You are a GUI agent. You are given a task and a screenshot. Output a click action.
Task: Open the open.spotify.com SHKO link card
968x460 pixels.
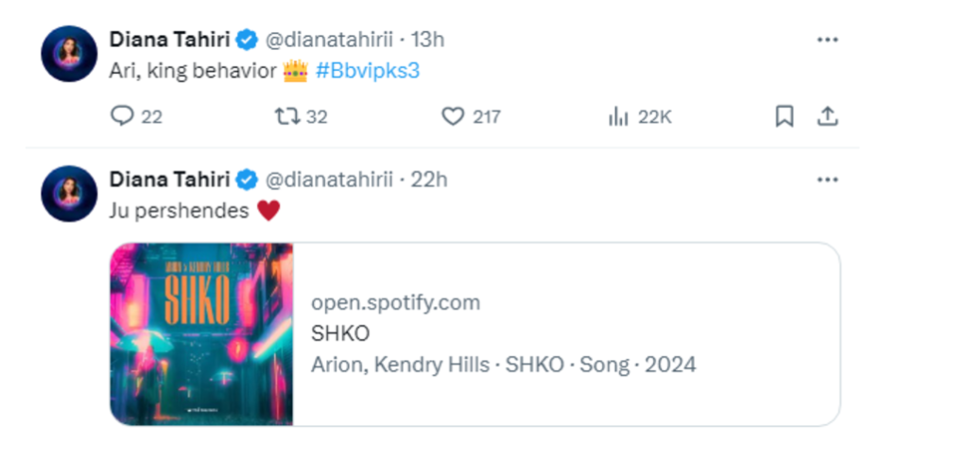coord(475,333)
